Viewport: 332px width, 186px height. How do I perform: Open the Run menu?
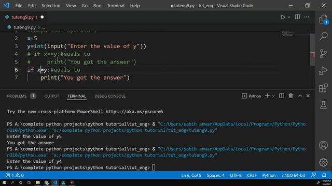[x=97, y=6]
